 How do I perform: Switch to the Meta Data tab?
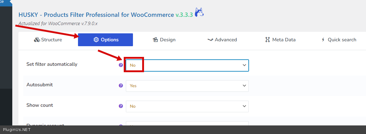click(280, 40)
